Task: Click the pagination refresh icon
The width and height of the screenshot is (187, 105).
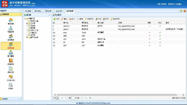Action: coord(90,98)
